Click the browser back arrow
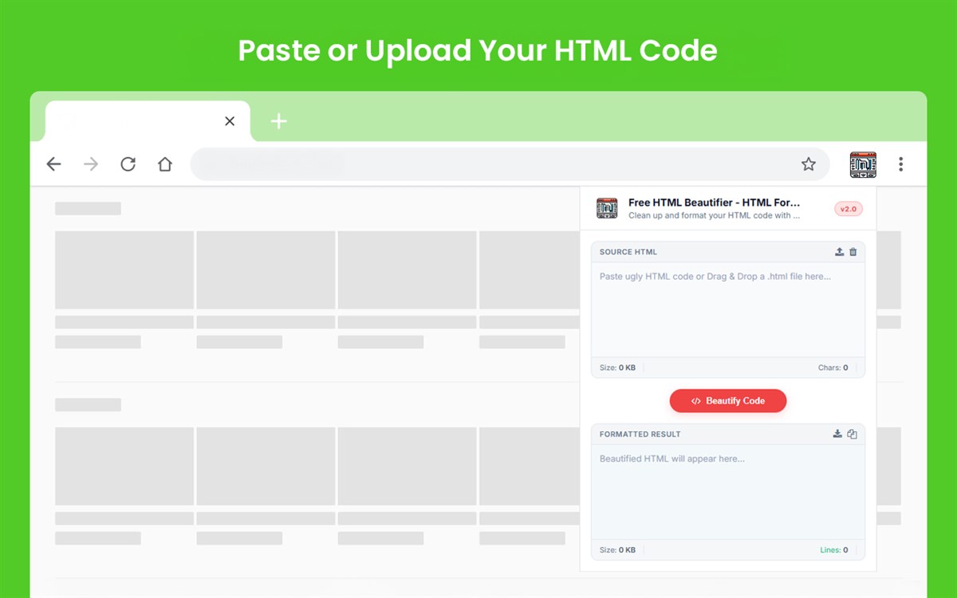Viewport: 957px width, 598px height. [53, 164]
